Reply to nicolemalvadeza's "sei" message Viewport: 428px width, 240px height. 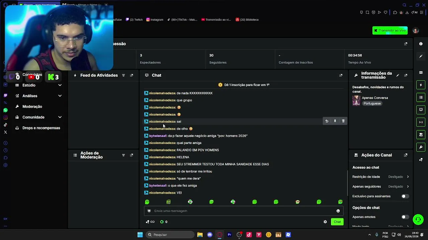point(327,121)
